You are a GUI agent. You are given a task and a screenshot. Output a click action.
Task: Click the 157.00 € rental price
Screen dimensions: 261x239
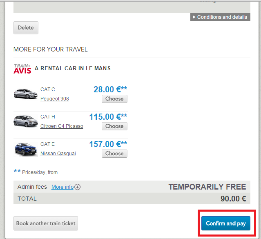108,144
